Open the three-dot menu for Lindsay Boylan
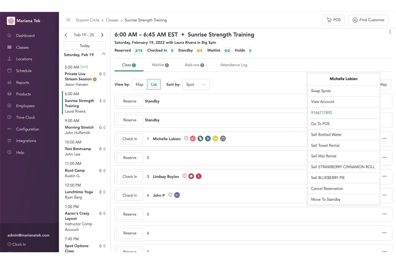The width and height of the screenshot is (396, 264). tap(384, 176)
